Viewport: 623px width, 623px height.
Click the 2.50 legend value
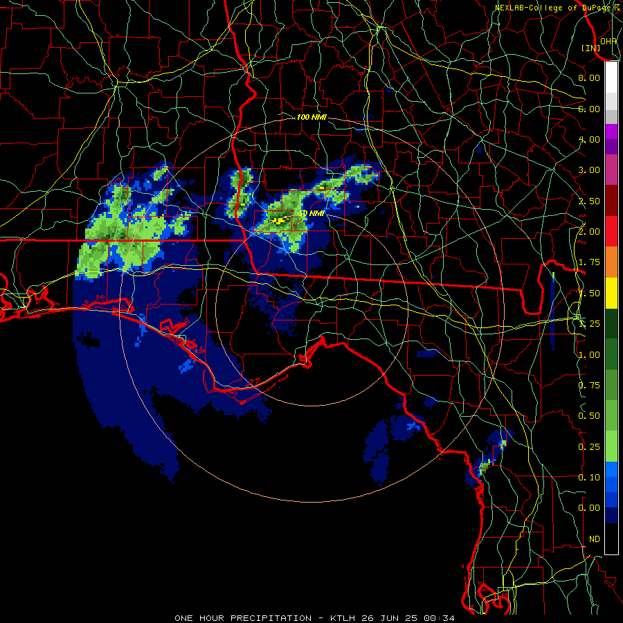pyautogui.click(x=589, y=201)
